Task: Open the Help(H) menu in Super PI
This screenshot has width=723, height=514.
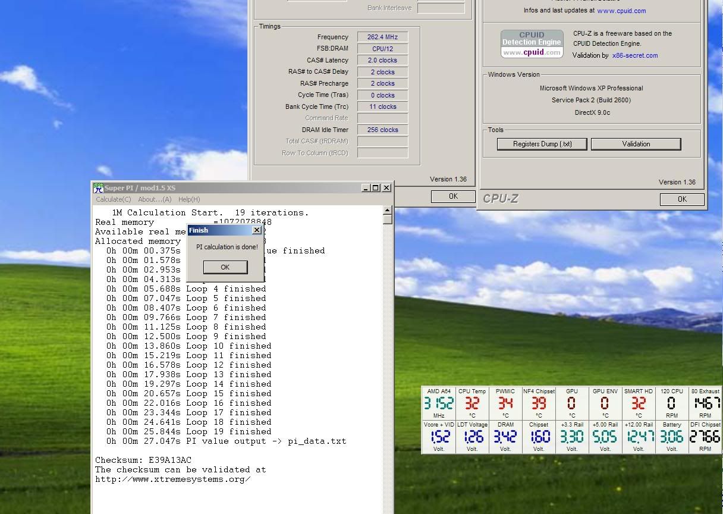Action: [189, 199]
